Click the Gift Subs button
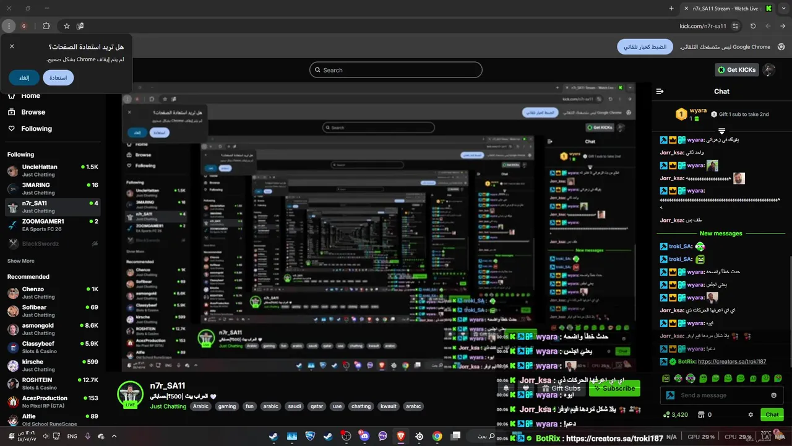 pyautogui.click(x=561, y=388)
